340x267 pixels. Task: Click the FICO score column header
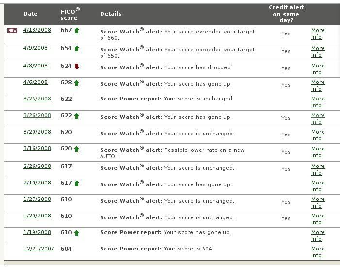pos(70,14)
